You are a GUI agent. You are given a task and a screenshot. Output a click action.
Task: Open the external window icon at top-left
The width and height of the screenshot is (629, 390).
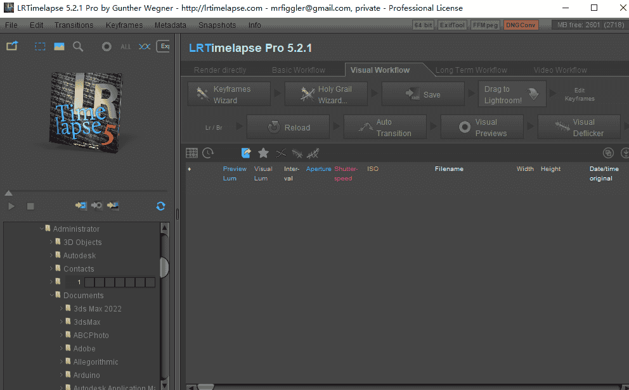[12, 46]
